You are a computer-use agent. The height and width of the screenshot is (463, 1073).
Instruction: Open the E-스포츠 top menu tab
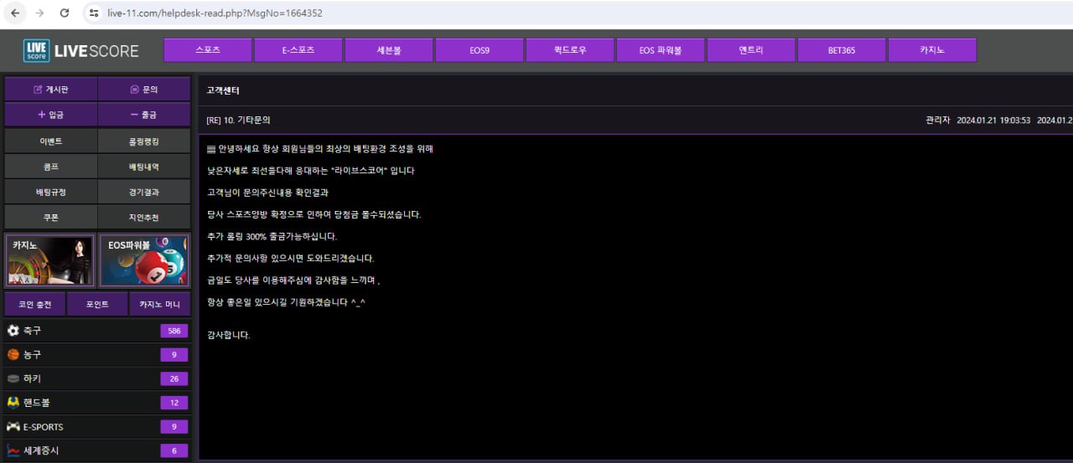[x=298, y=50]
